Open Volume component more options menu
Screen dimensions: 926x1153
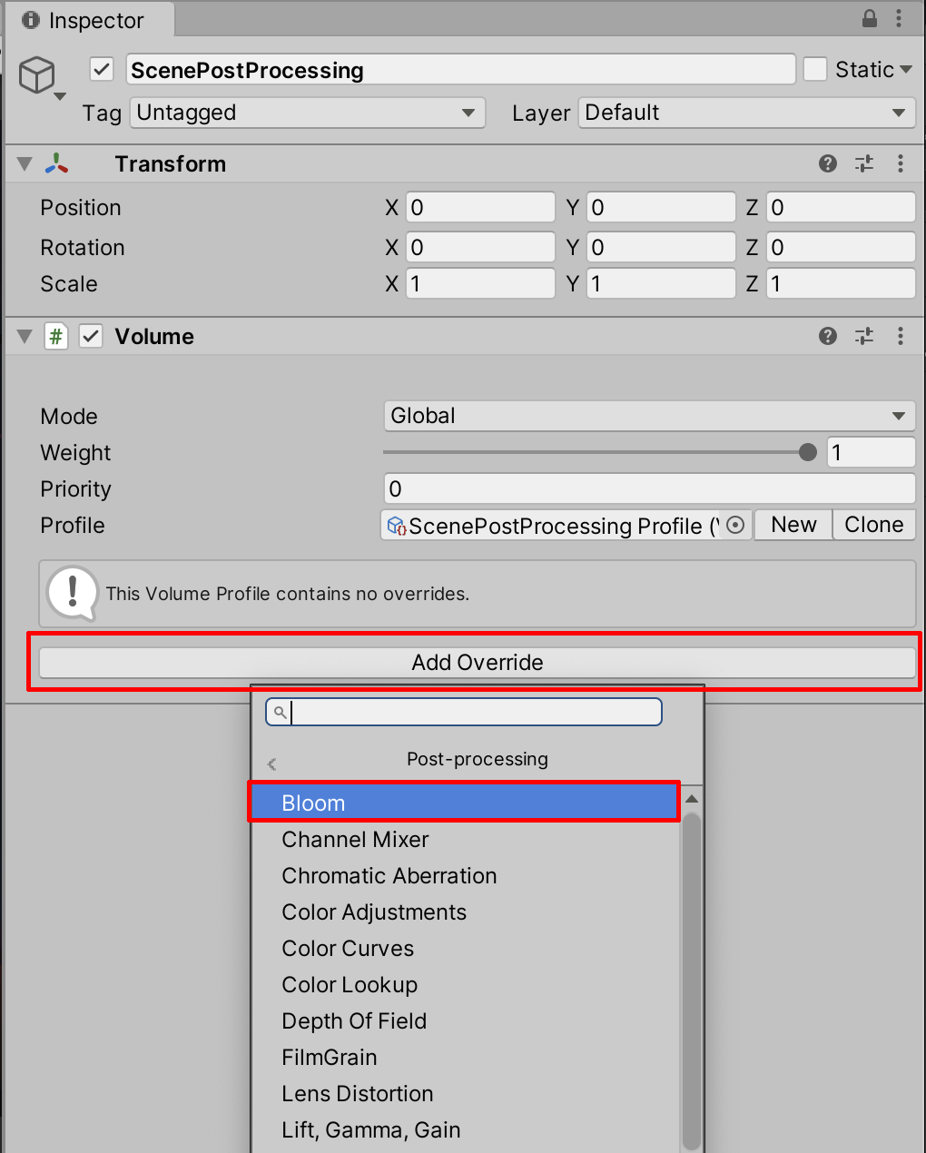900,336
